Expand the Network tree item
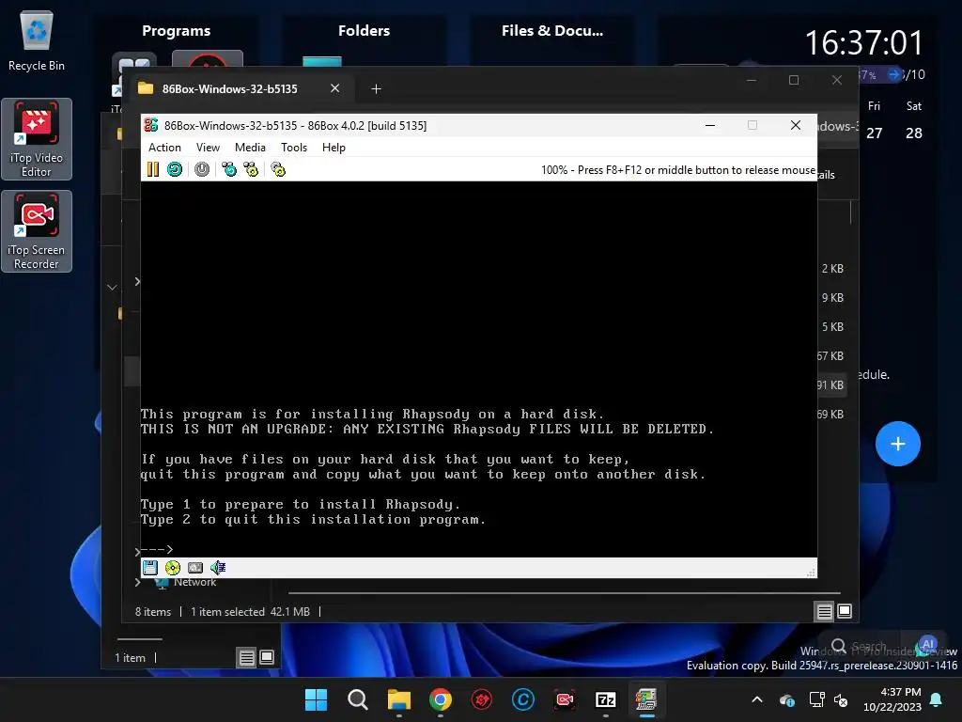The height and width of the screenshot is (722, 962). point(138,582)
